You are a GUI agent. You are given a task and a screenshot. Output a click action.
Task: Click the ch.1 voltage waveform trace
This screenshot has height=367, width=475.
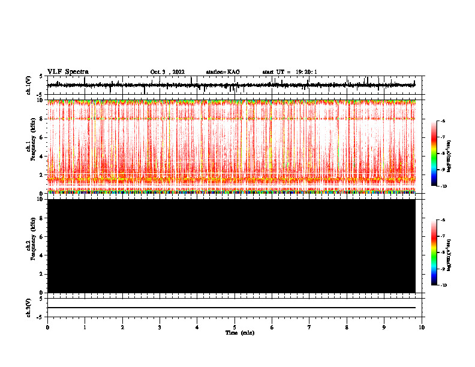[231, 85]
